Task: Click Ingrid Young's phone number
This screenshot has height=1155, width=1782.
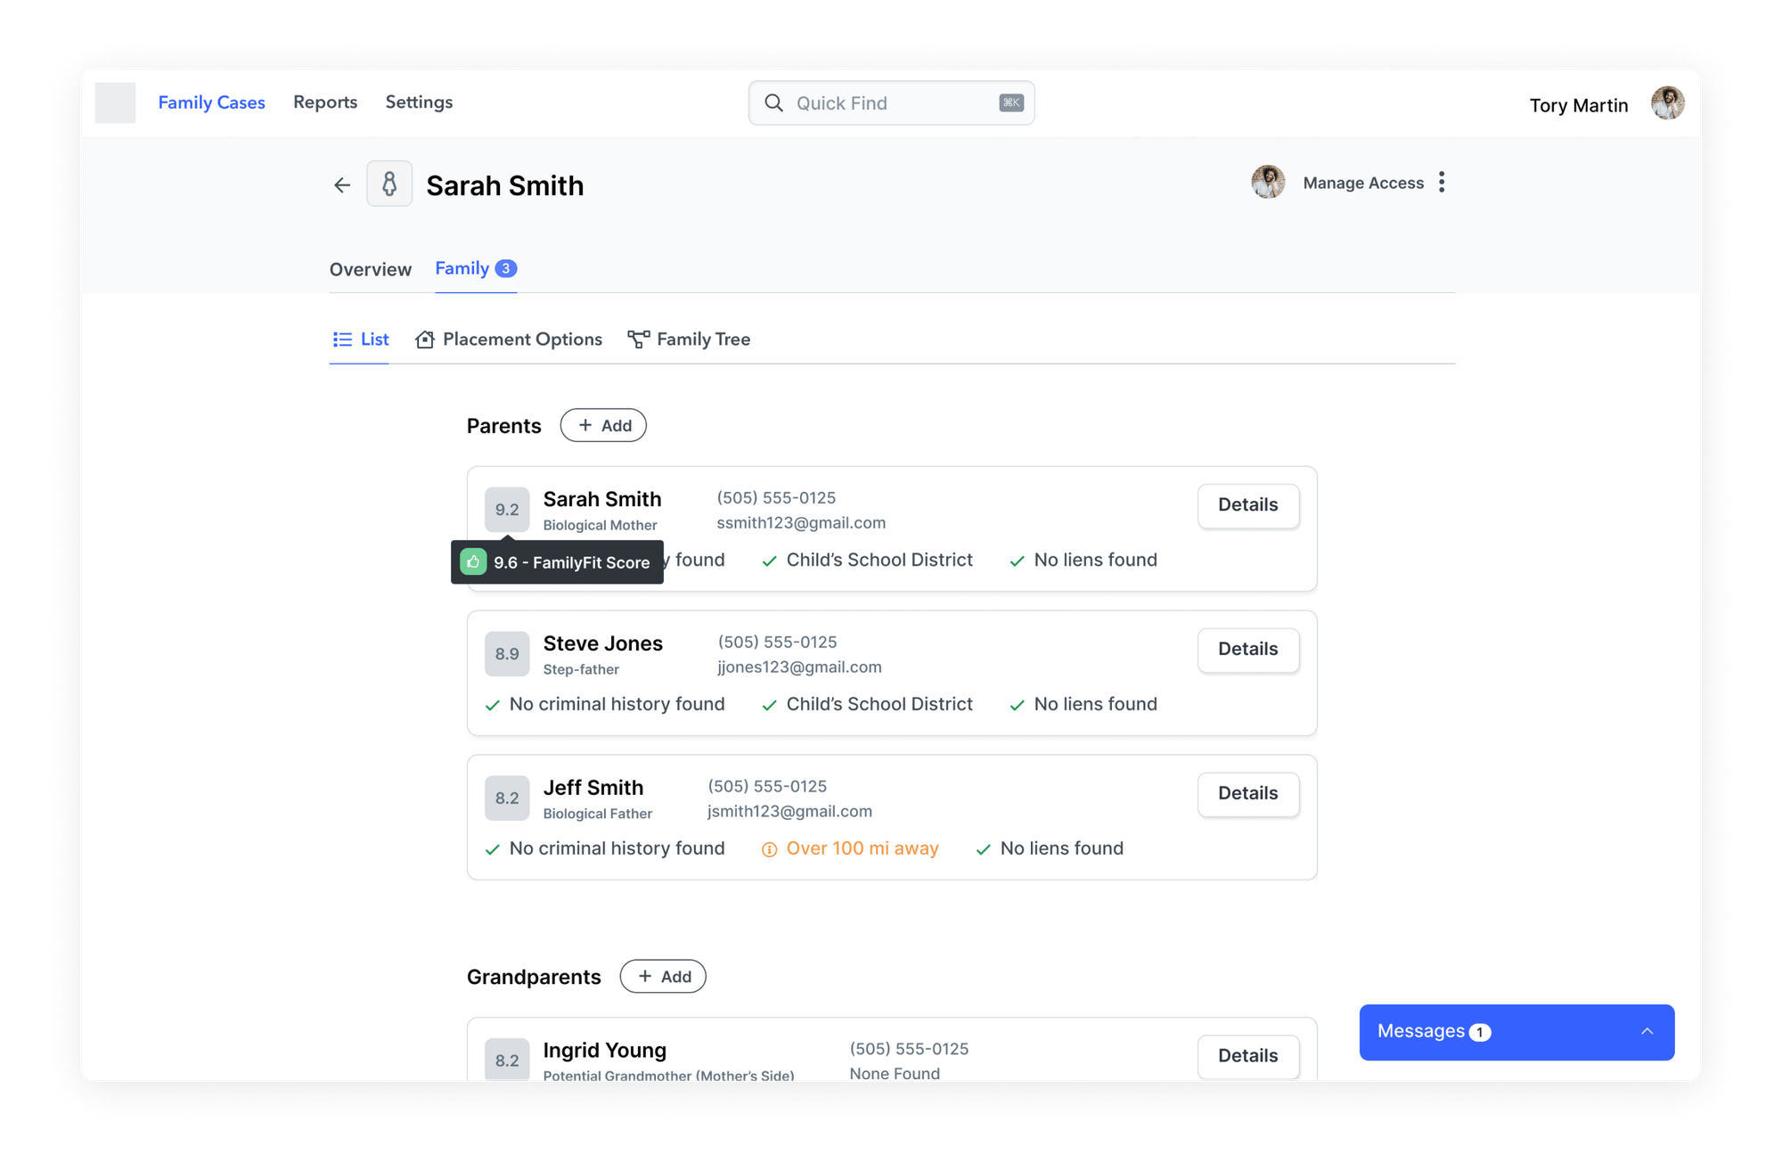Action: point(909,1049)
